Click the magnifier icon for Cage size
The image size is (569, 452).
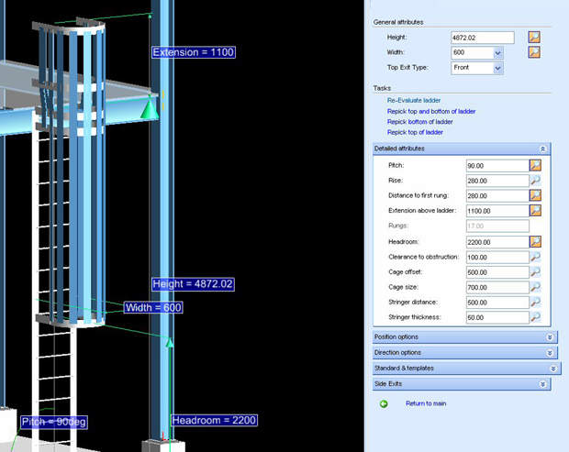coord(535,287)
